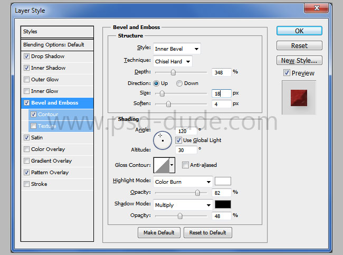Viewport: 343px width, 255px height.
Task: Open the Gradient Overlay settings label
Action: point(51,160)
